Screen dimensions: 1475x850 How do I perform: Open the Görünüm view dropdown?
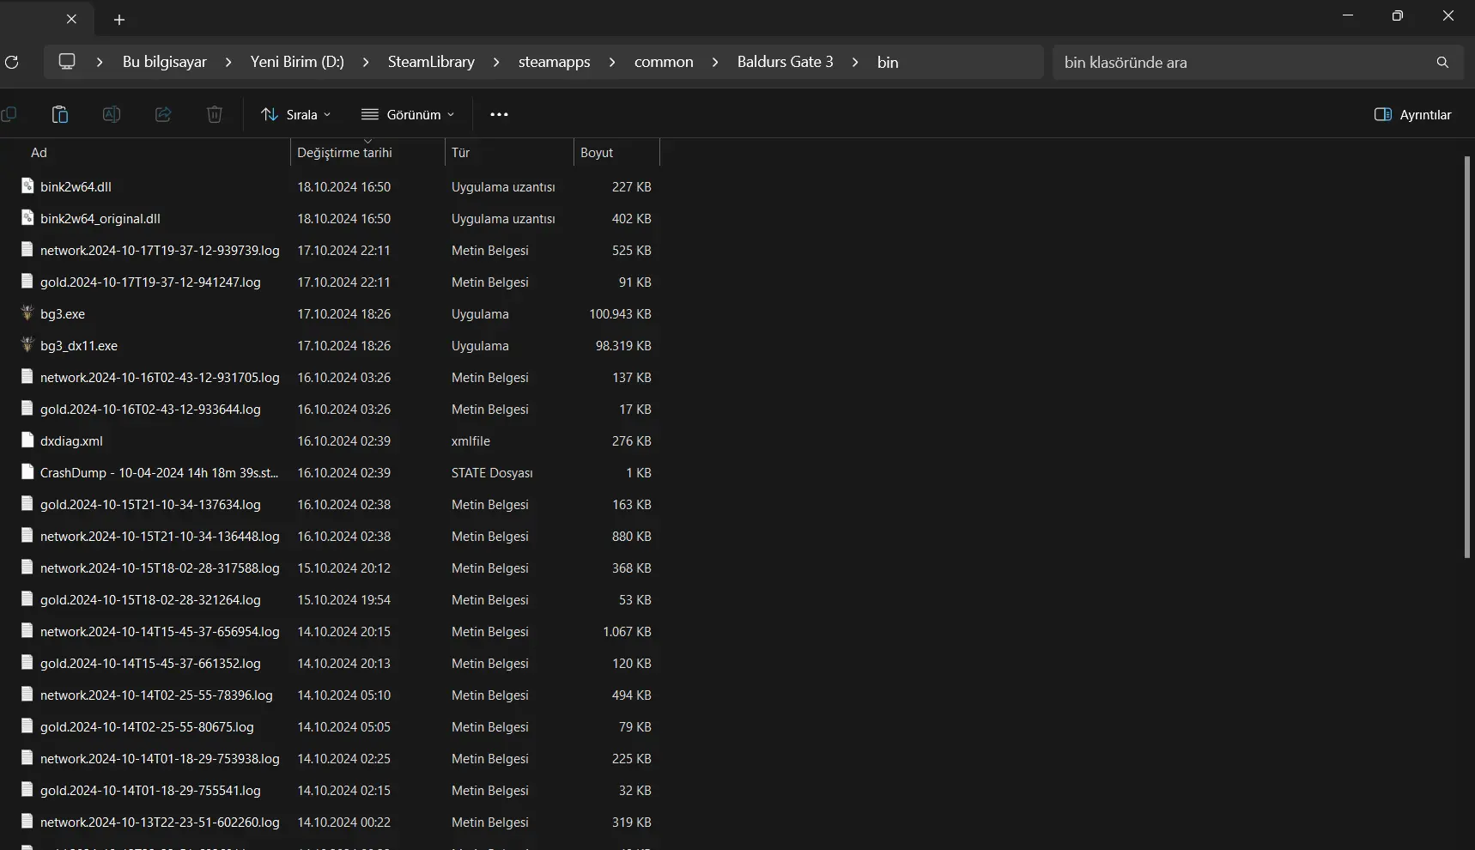(x=408, y=114)
